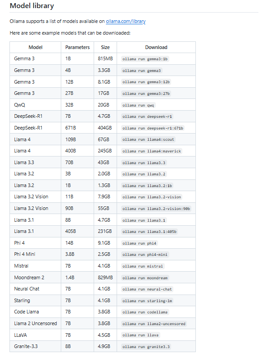
Task: Click the 'ollama run qwq' command
Action: [x=138, y=105]
